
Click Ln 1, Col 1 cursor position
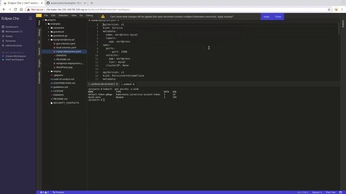[x=303, y=192]
